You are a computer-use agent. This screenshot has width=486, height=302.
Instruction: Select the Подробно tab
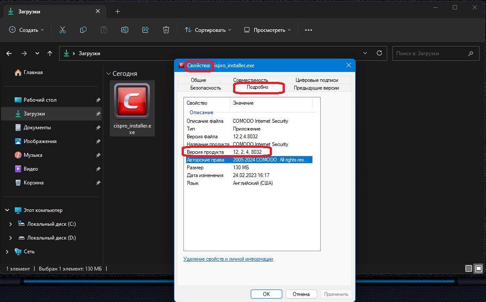(258, 87)
